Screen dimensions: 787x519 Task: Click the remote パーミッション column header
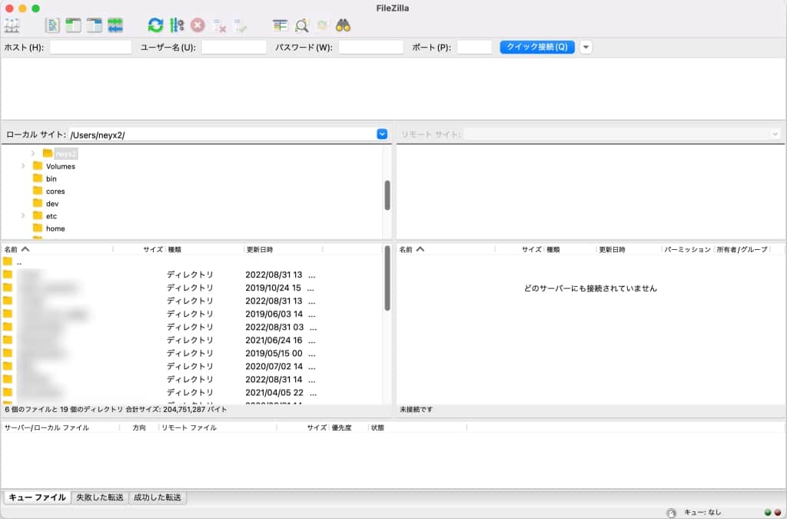(688, 249)
